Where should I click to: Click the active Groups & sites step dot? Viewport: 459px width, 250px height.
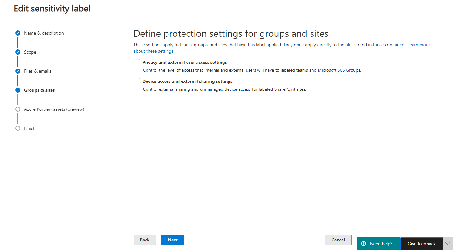click(x=18, y=90)
